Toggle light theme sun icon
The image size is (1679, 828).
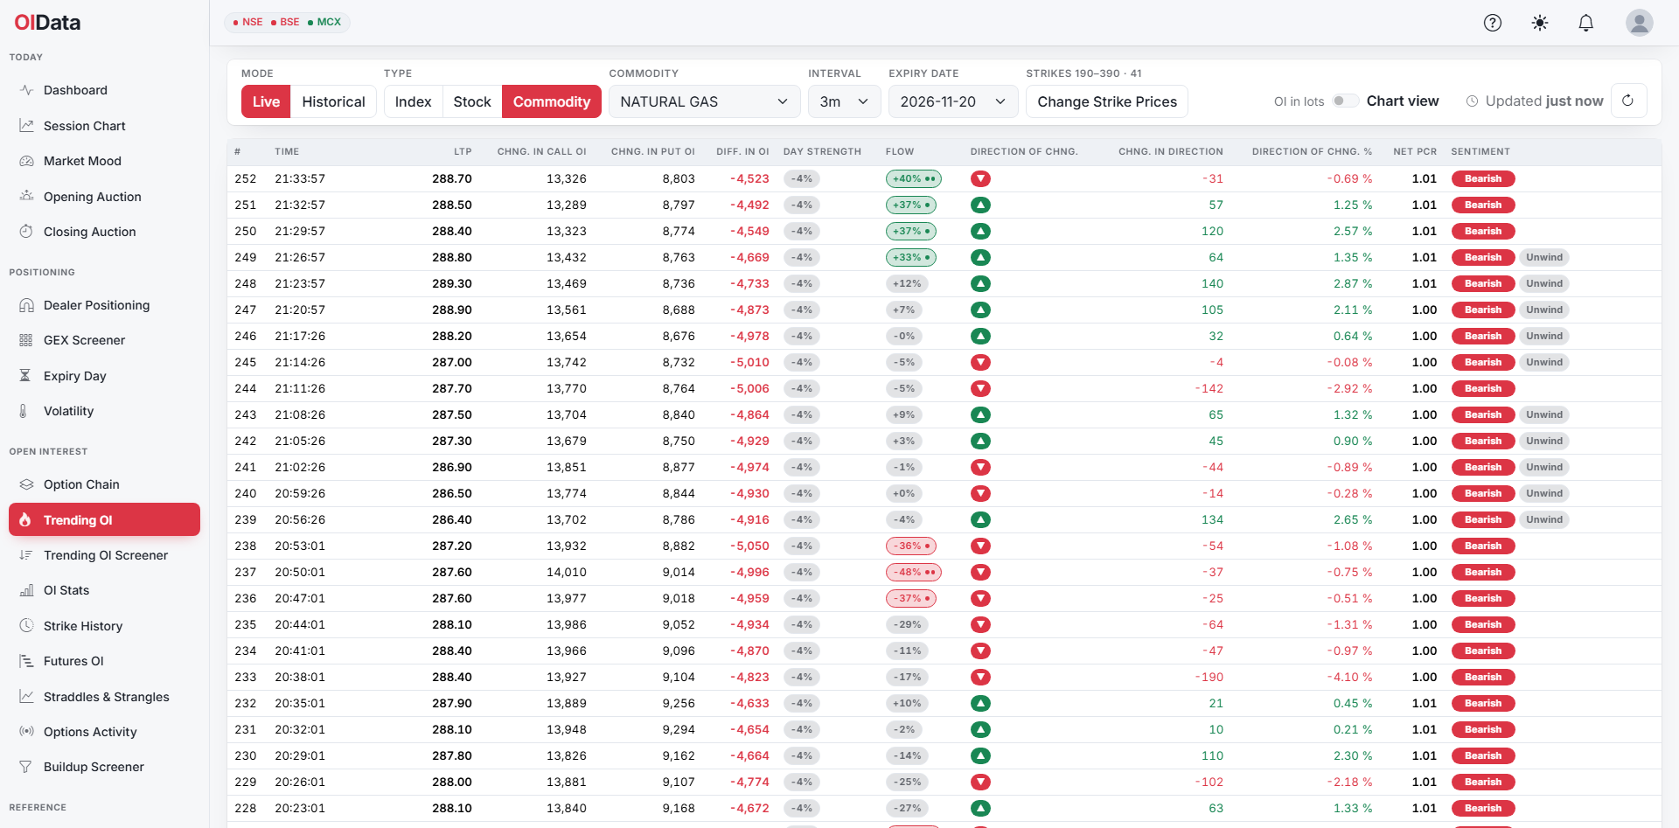pyautogui.click(x=1540, y=23)
